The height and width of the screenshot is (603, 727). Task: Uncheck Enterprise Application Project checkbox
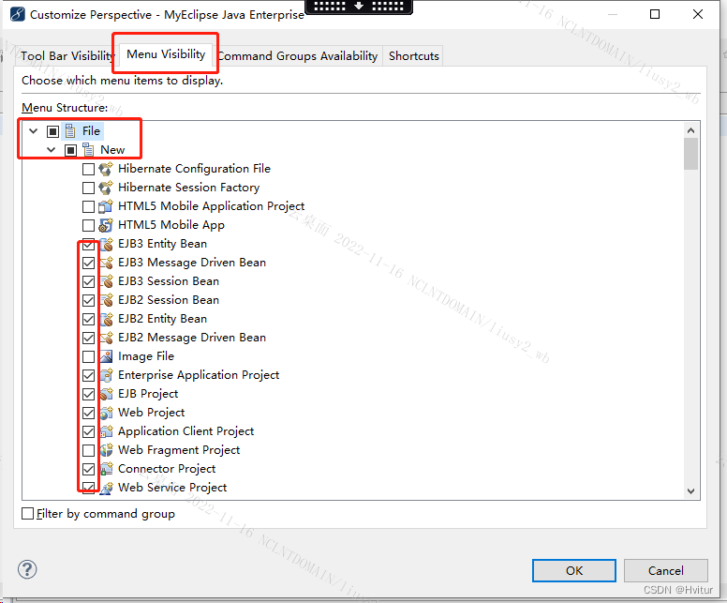[88, 375]
